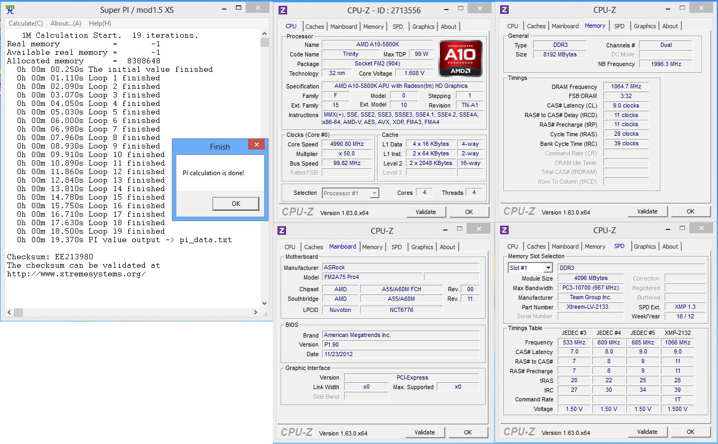Switch to Caches tab in the CPU-Z ID 2713556 window
Screen dimensions: 718x444
[x=315, y=27]
